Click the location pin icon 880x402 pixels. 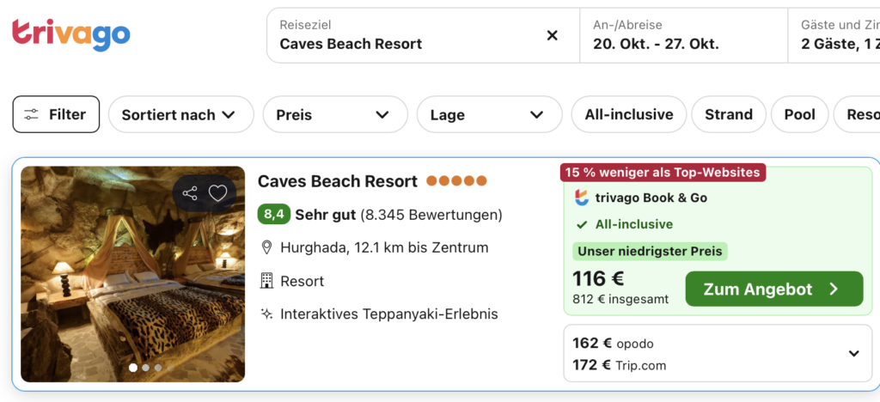pyautogui.click(x=266, y=247)
